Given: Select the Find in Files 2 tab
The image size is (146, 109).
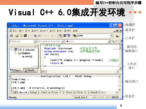Looking at the screenshot, I should pyautogui.click(x=76, y=92).
